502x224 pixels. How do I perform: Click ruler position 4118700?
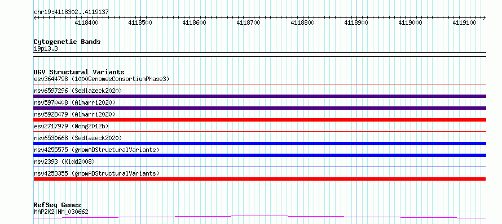click(x=249, y=23)
